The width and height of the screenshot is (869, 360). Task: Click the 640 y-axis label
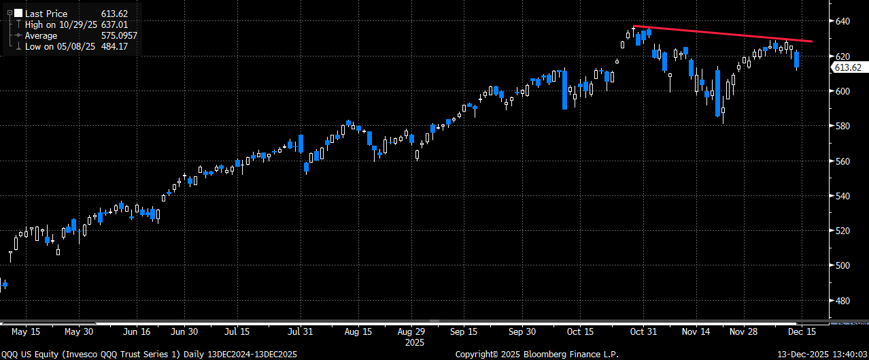tap(843, 21)
